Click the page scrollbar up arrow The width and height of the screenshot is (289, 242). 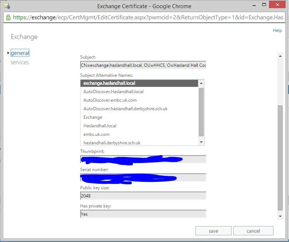(x=280, y=56)
